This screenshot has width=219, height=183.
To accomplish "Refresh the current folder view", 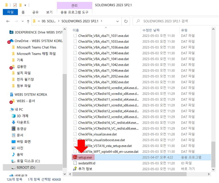I will point(126,21).
